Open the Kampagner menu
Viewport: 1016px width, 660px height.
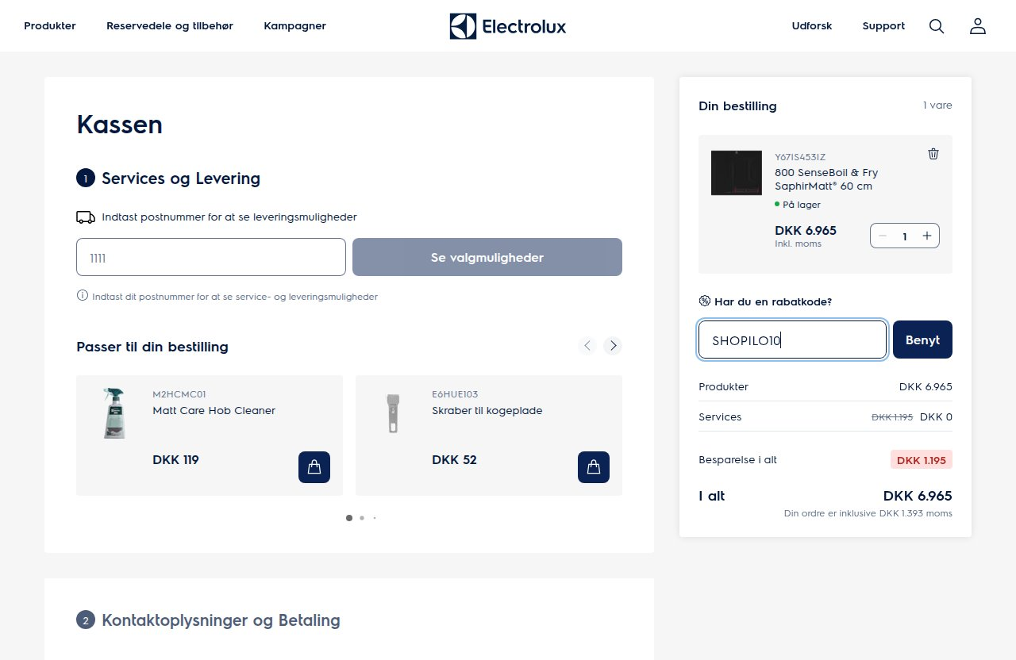tap(295, 26)
